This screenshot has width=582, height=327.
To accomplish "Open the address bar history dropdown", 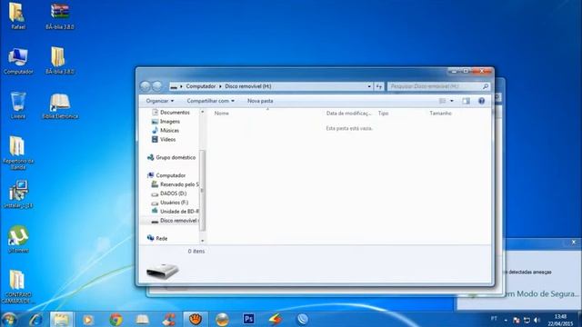I will [369, 86].
